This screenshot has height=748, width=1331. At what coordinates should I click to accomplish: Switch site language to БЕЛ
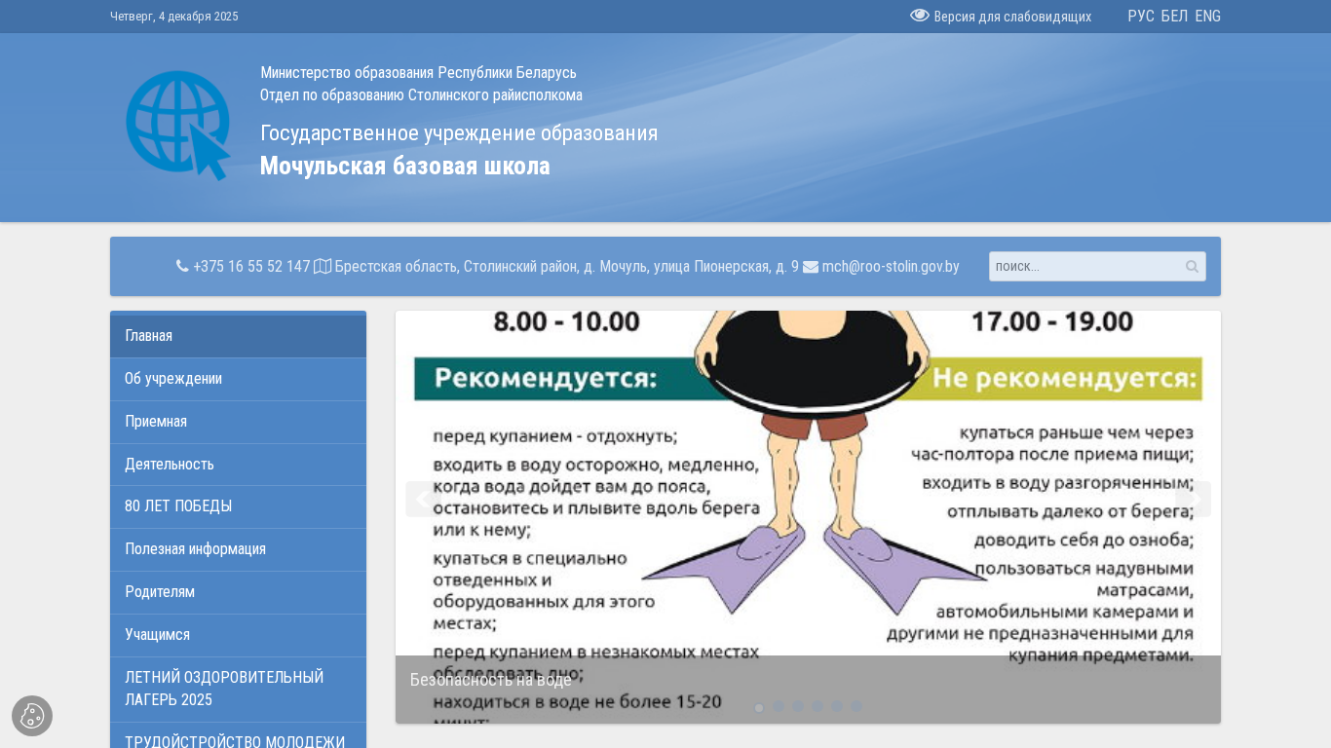click(x=1174, y=17)
